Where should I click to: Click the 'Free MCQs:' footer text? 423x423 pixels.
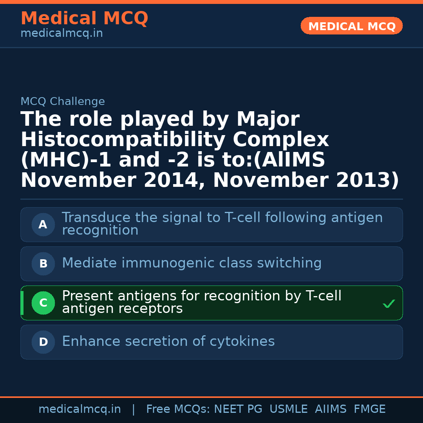point(178,409)
